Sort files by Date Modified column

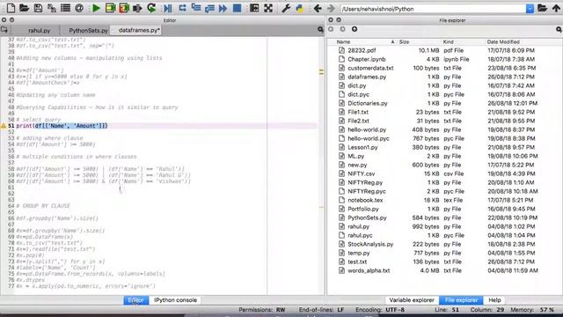point(523,42)
